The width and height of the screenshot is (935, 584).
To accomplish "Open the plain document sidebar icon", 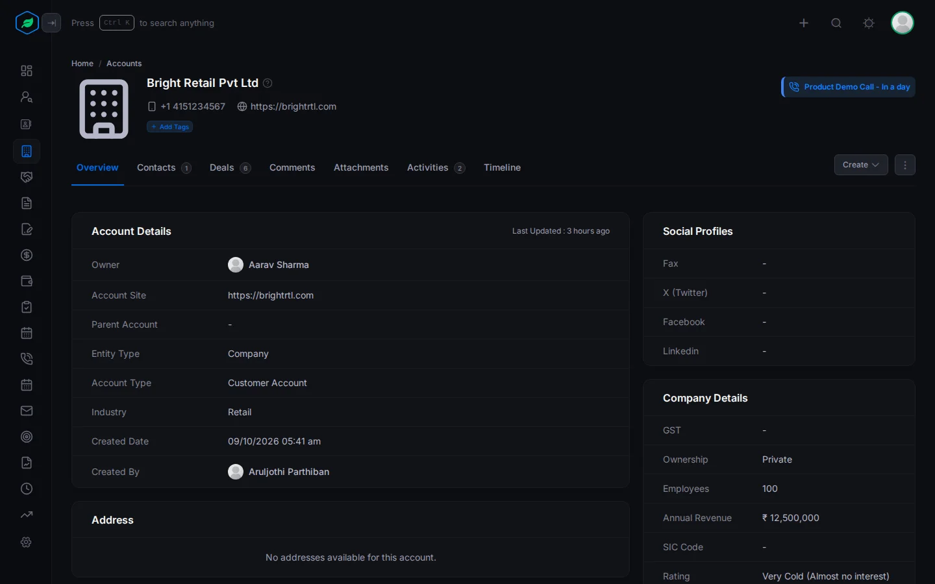I will pos(27,203).
